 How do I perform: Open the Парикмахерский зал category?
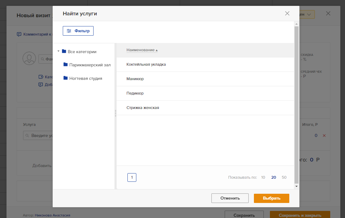click(x=90, y=65)
